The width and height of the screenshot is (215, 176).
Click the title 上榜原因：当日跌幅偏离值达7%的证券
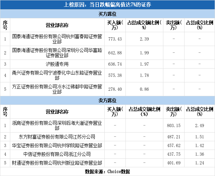107,5
